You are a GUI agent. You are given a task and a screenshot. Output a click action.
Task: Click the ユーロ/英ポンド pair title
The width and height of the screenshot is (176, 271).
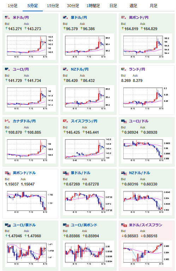click(x=84, y=225)
